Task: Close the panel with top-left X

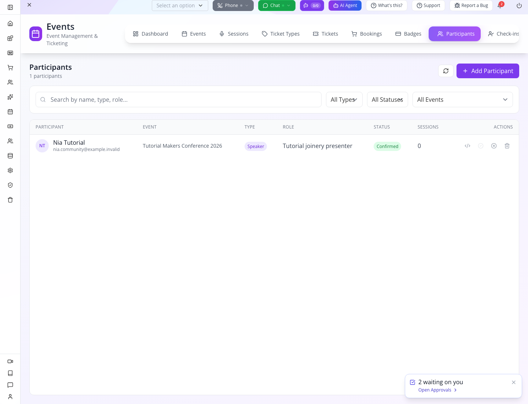Action: tap(29, 5)
